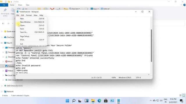The width and height of the screenshot is (186, 104).
Task: Click Explorer's forward navigation arrow
Action: (x=8, y=23)
